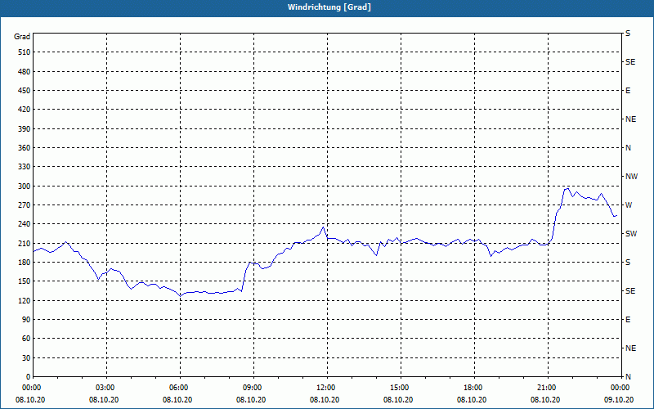Click the 30 degree axis label
The image size is (654, 409).
(x=26, y=358)
